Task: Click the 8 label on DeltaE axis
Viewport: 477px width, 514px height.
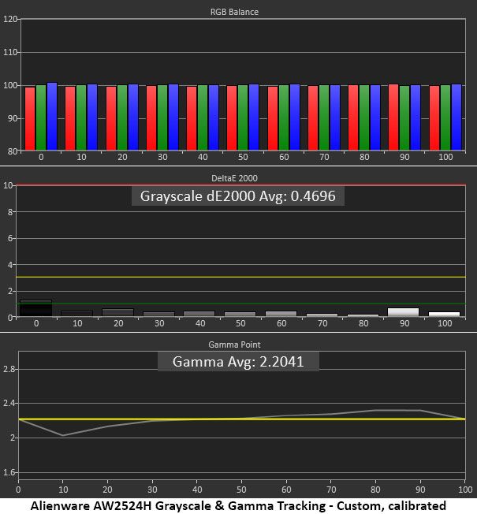Action: [10, 212]
